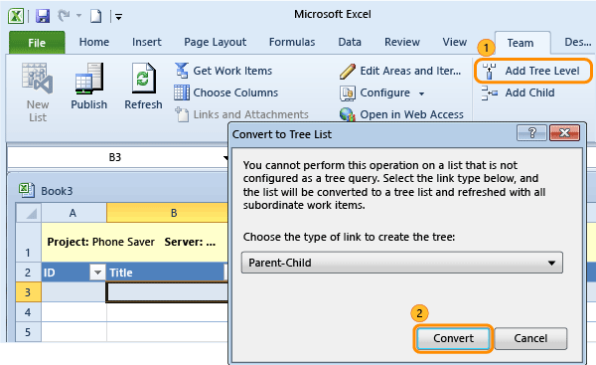Click the Configure icon
596x365 pixels.
[348, 93]
